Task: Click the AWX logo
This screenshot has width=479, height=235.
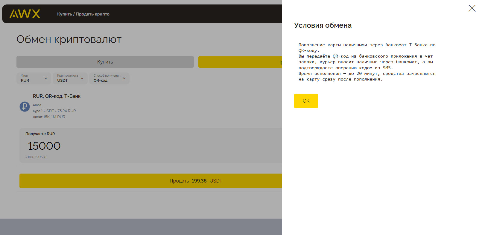Action: coord(25,14)
